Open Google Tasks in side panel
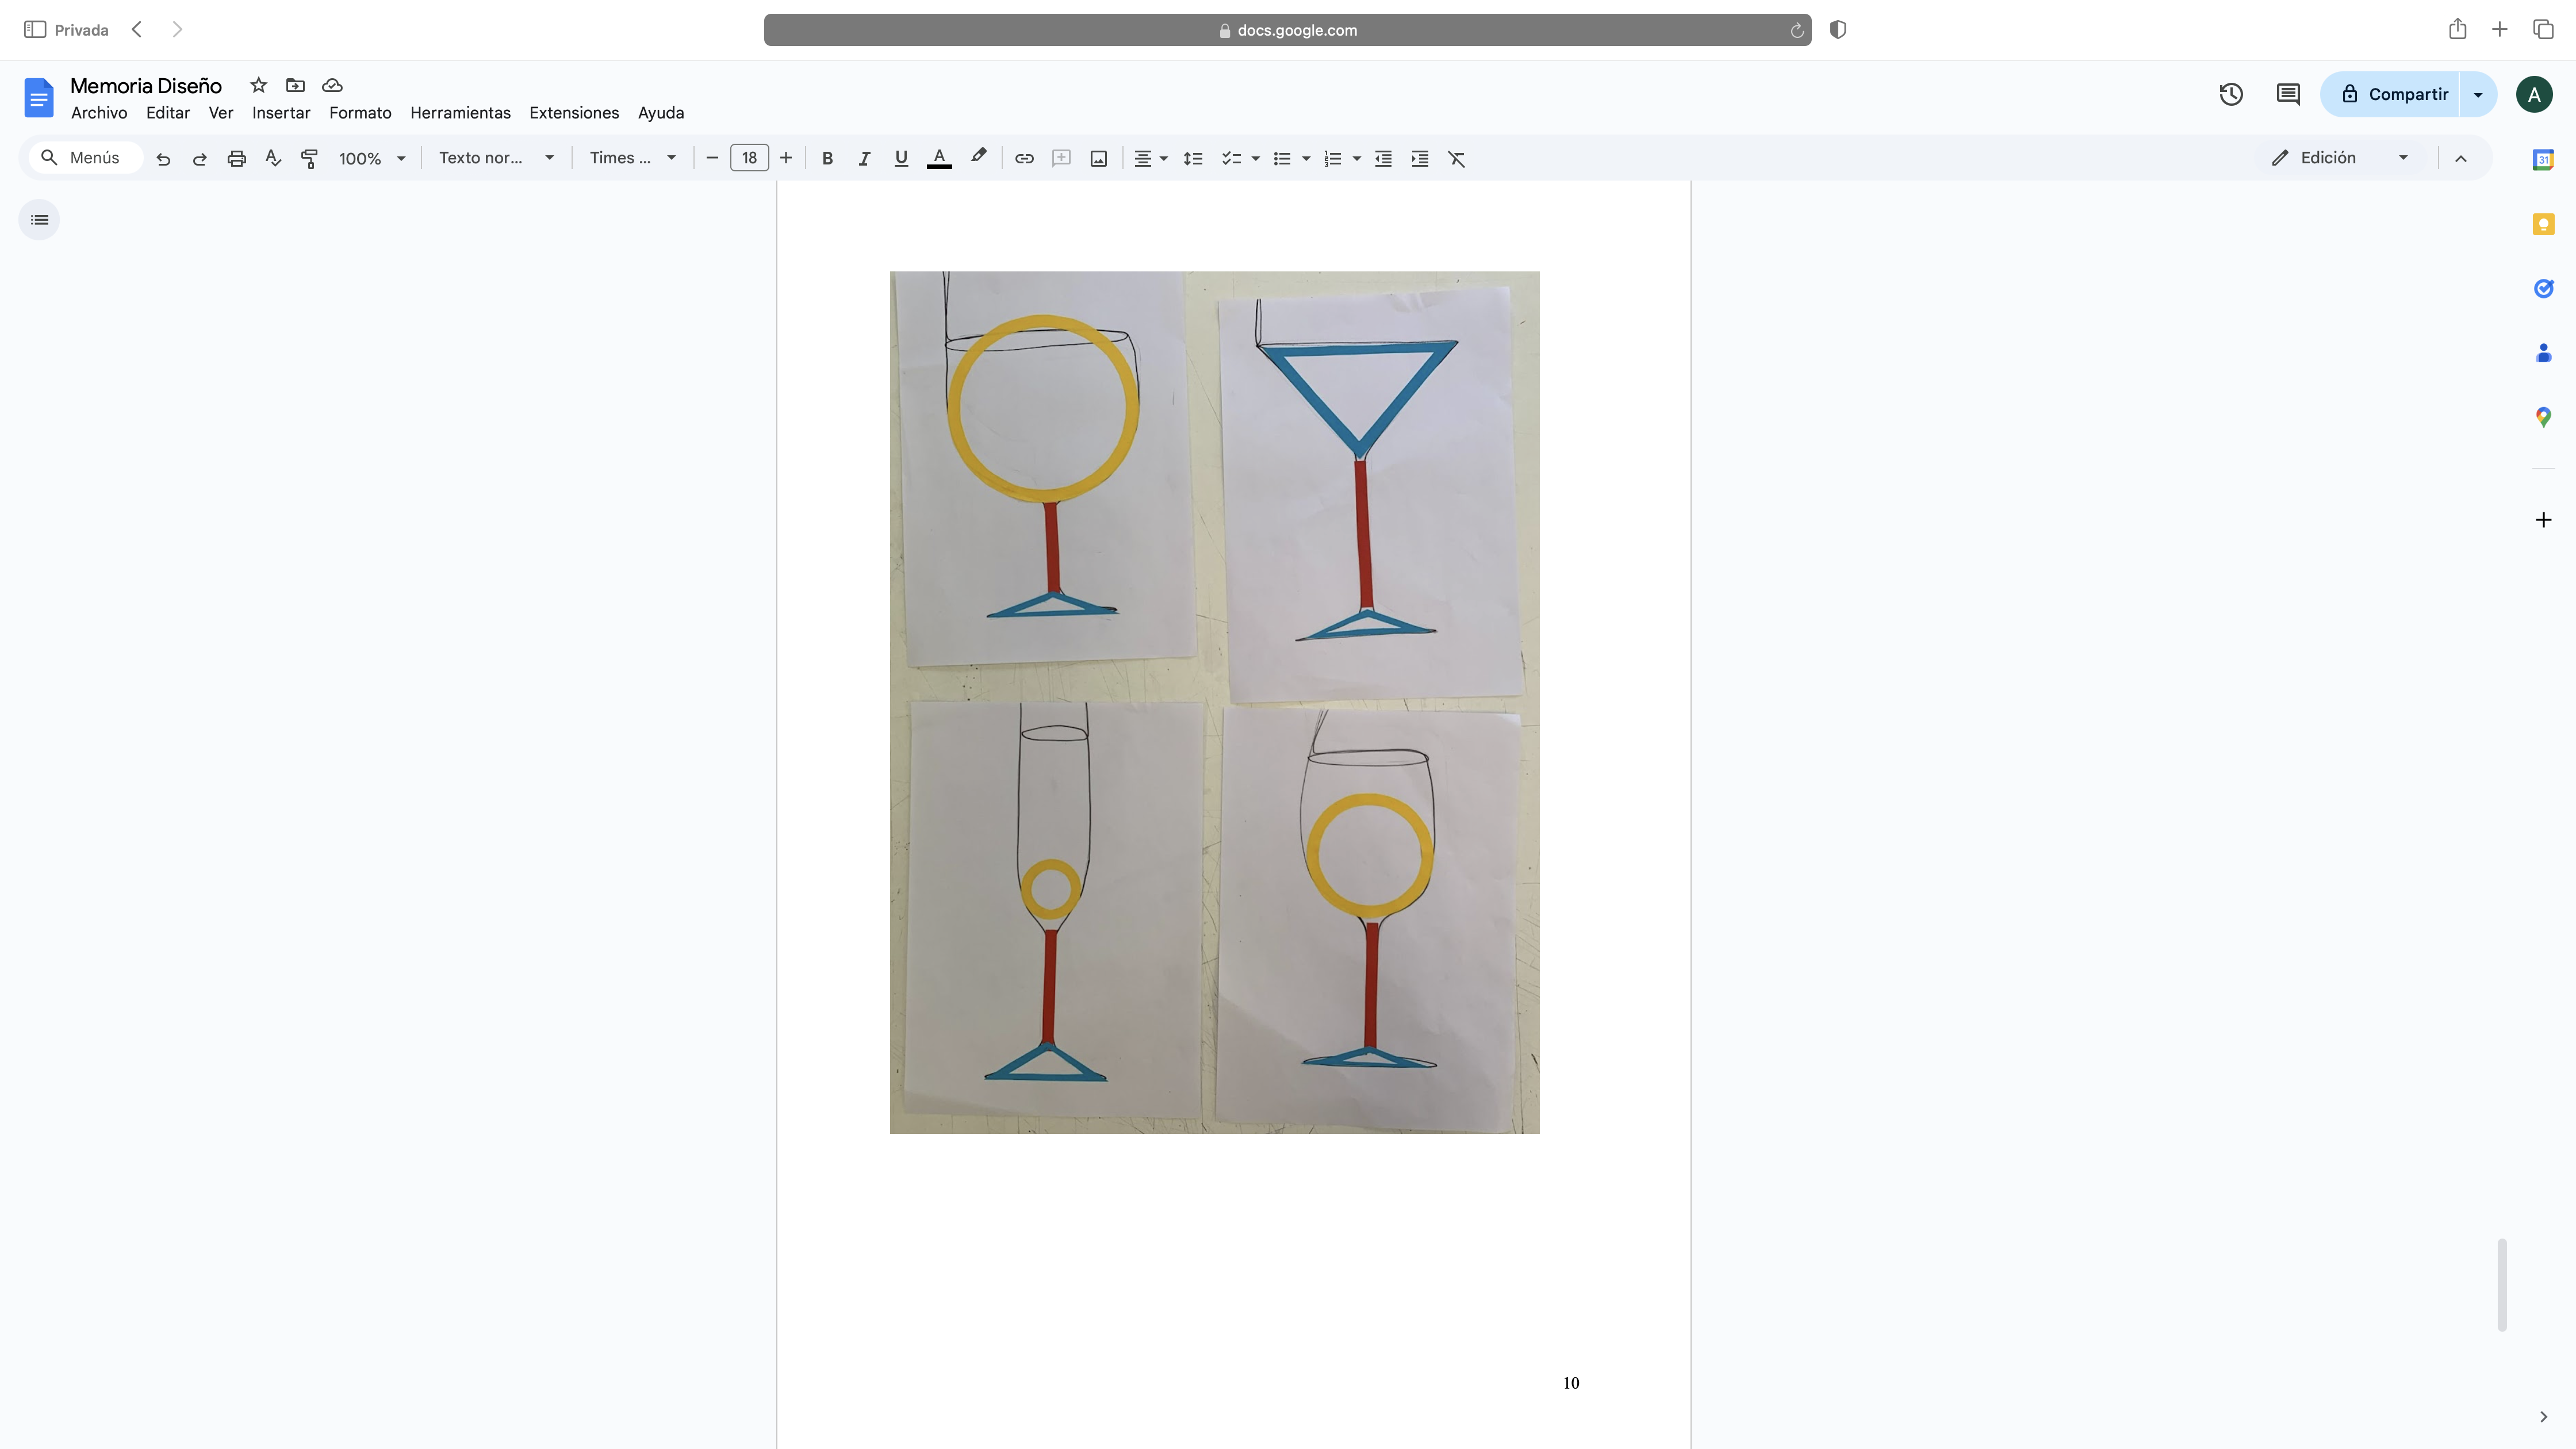 tap(2543, 288)
